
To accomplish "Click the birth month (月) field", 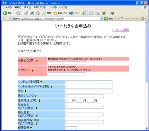I will 80,101.
